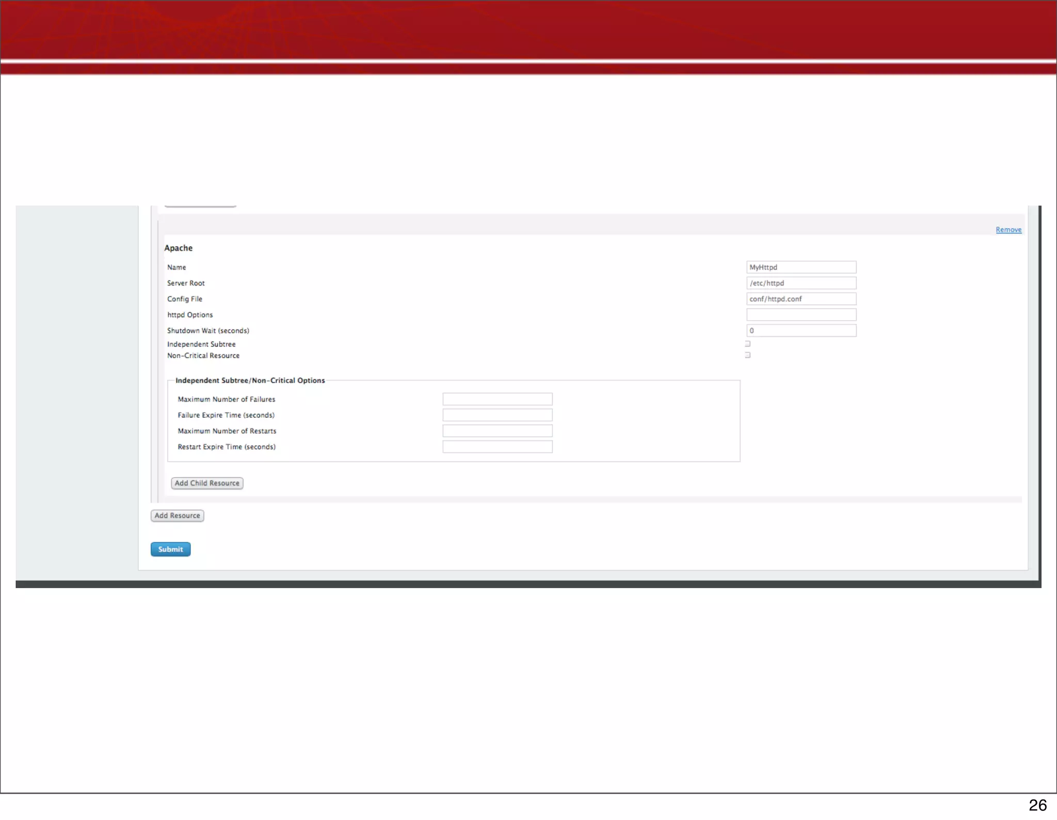This screenshot has width=1057, height=820.
Task: Click Maximum Number of Restarts field
Action: click(x=497, y=431)
